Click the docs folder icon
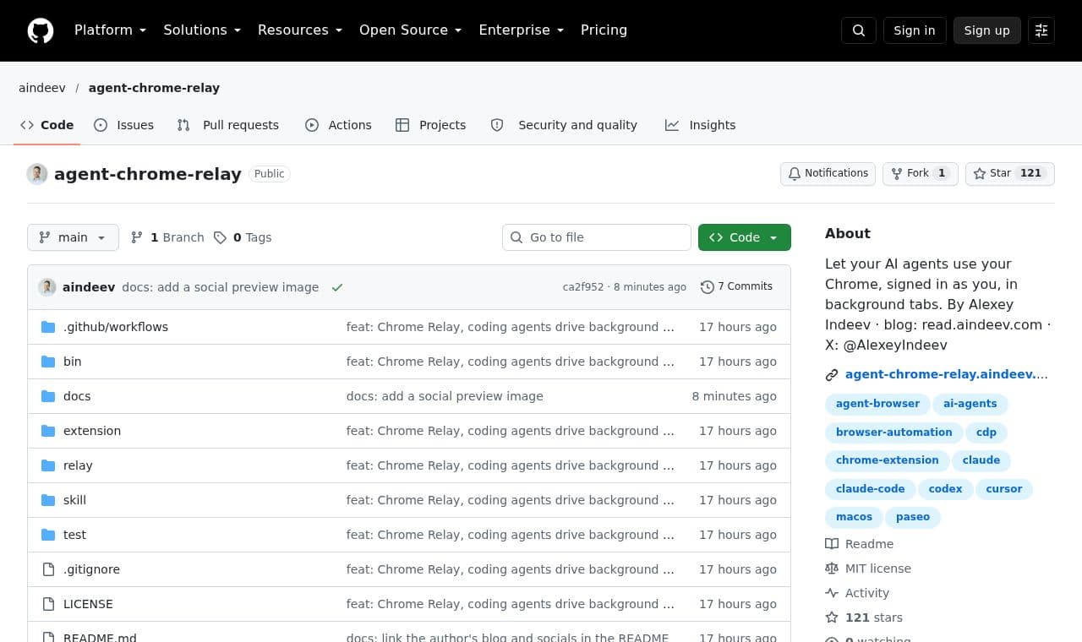 coord(48,396)
